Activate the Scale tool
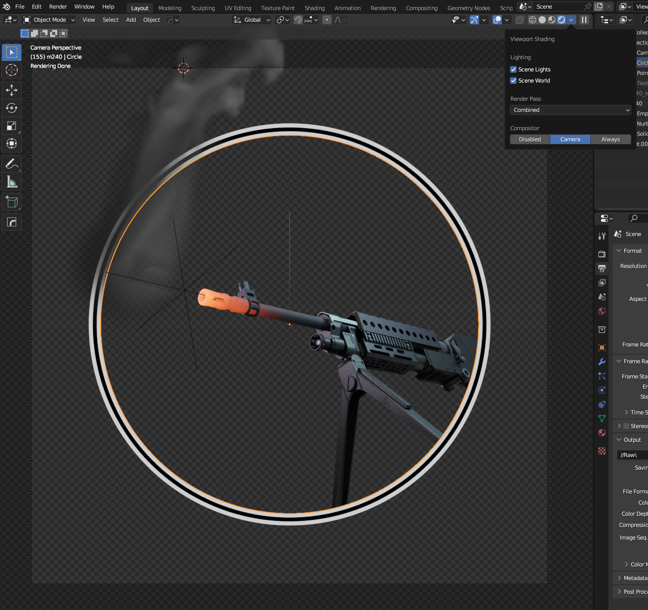 (12, 126)
